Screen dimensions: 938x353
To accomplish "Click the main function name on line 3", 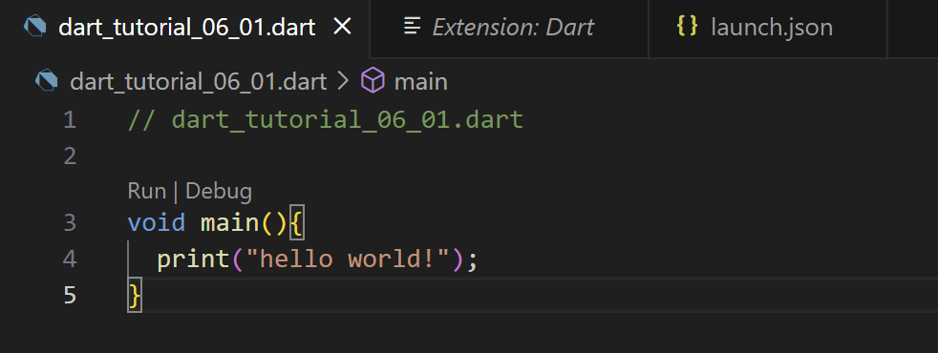I will (x=229, y=223).
